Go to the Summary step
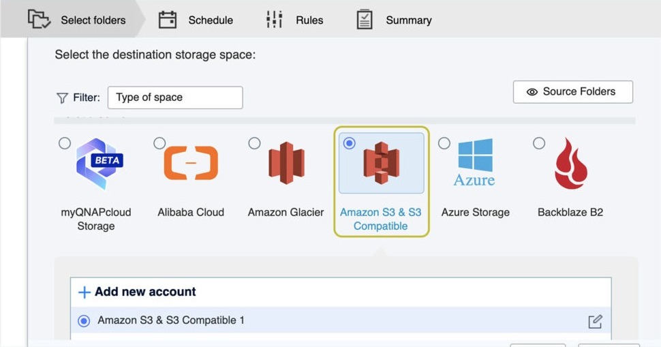This screenshot has height=347, width=661. tap(394, 20)
